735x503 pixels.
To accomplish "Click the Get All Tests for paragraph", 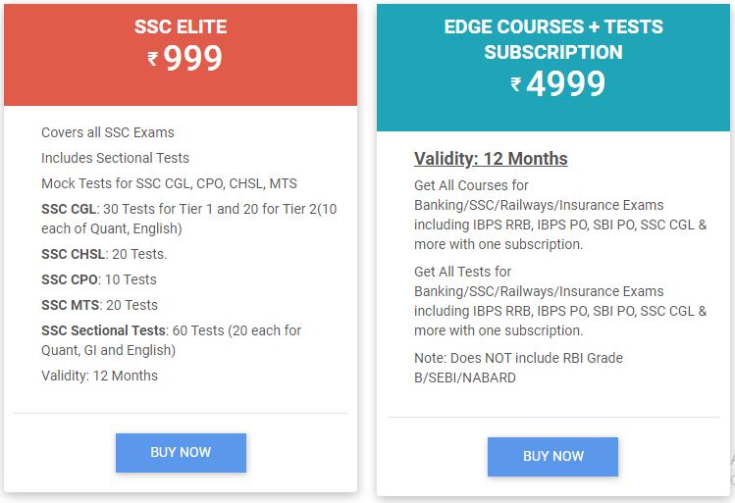I will coord(560,301).
